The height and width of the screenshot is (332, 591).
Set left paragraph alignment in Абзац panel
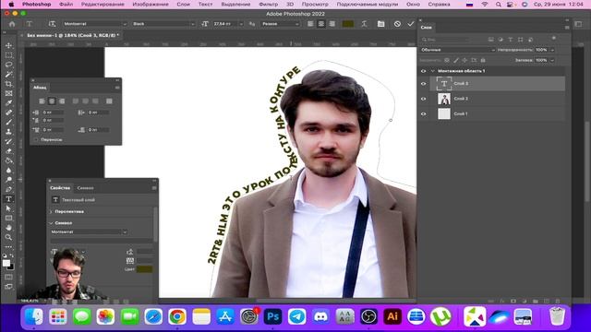(42, 101)
